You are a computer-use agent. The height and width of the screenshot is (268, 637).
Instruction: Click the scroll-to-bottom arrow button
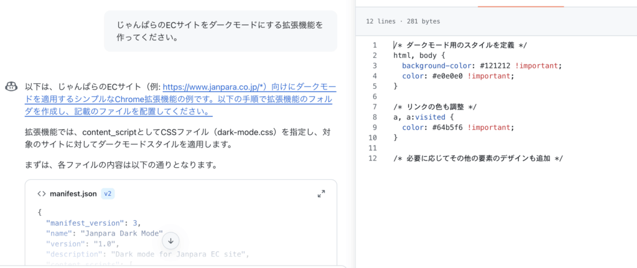click(170, 241)
